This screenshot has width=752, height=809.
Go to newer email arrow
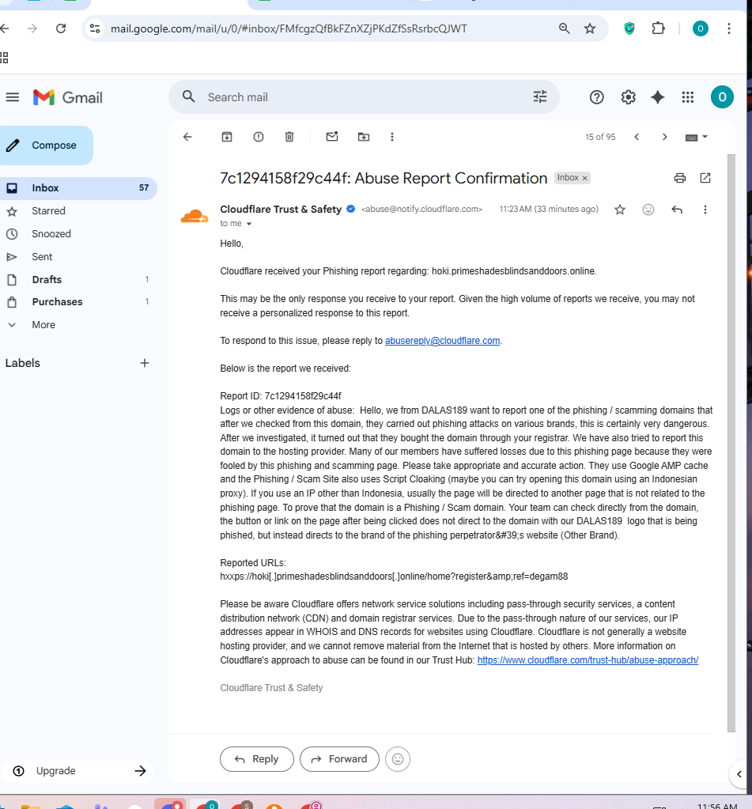tap(637, 137)
